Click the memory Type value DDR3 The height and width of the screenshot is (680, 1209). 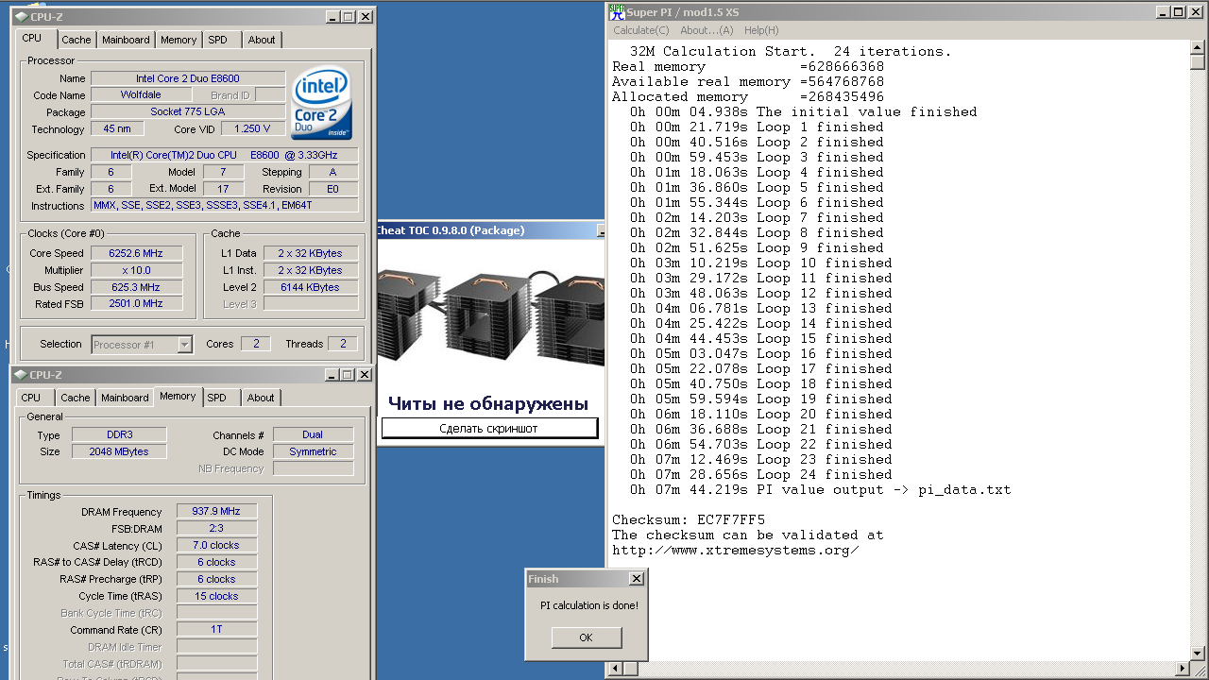point(120,435)
